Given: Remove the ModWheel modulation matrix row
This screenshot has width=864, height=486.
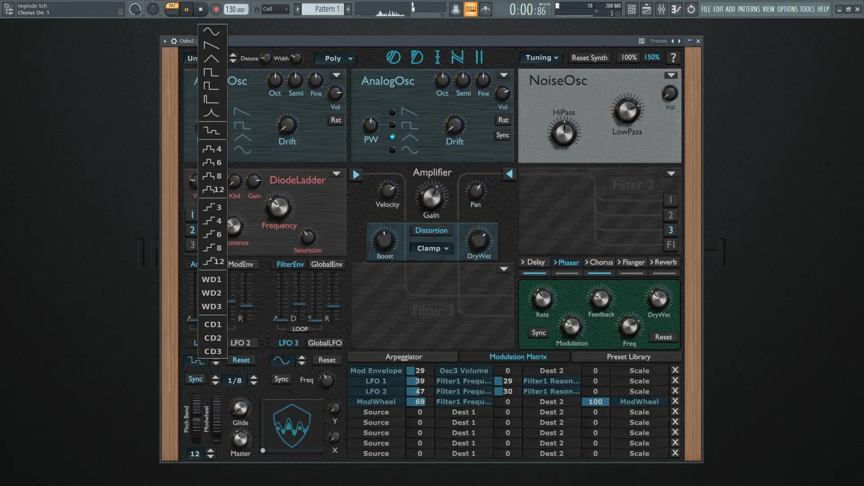Looking at the screenshot, I should pyautogui.click(x=675, y=401).
